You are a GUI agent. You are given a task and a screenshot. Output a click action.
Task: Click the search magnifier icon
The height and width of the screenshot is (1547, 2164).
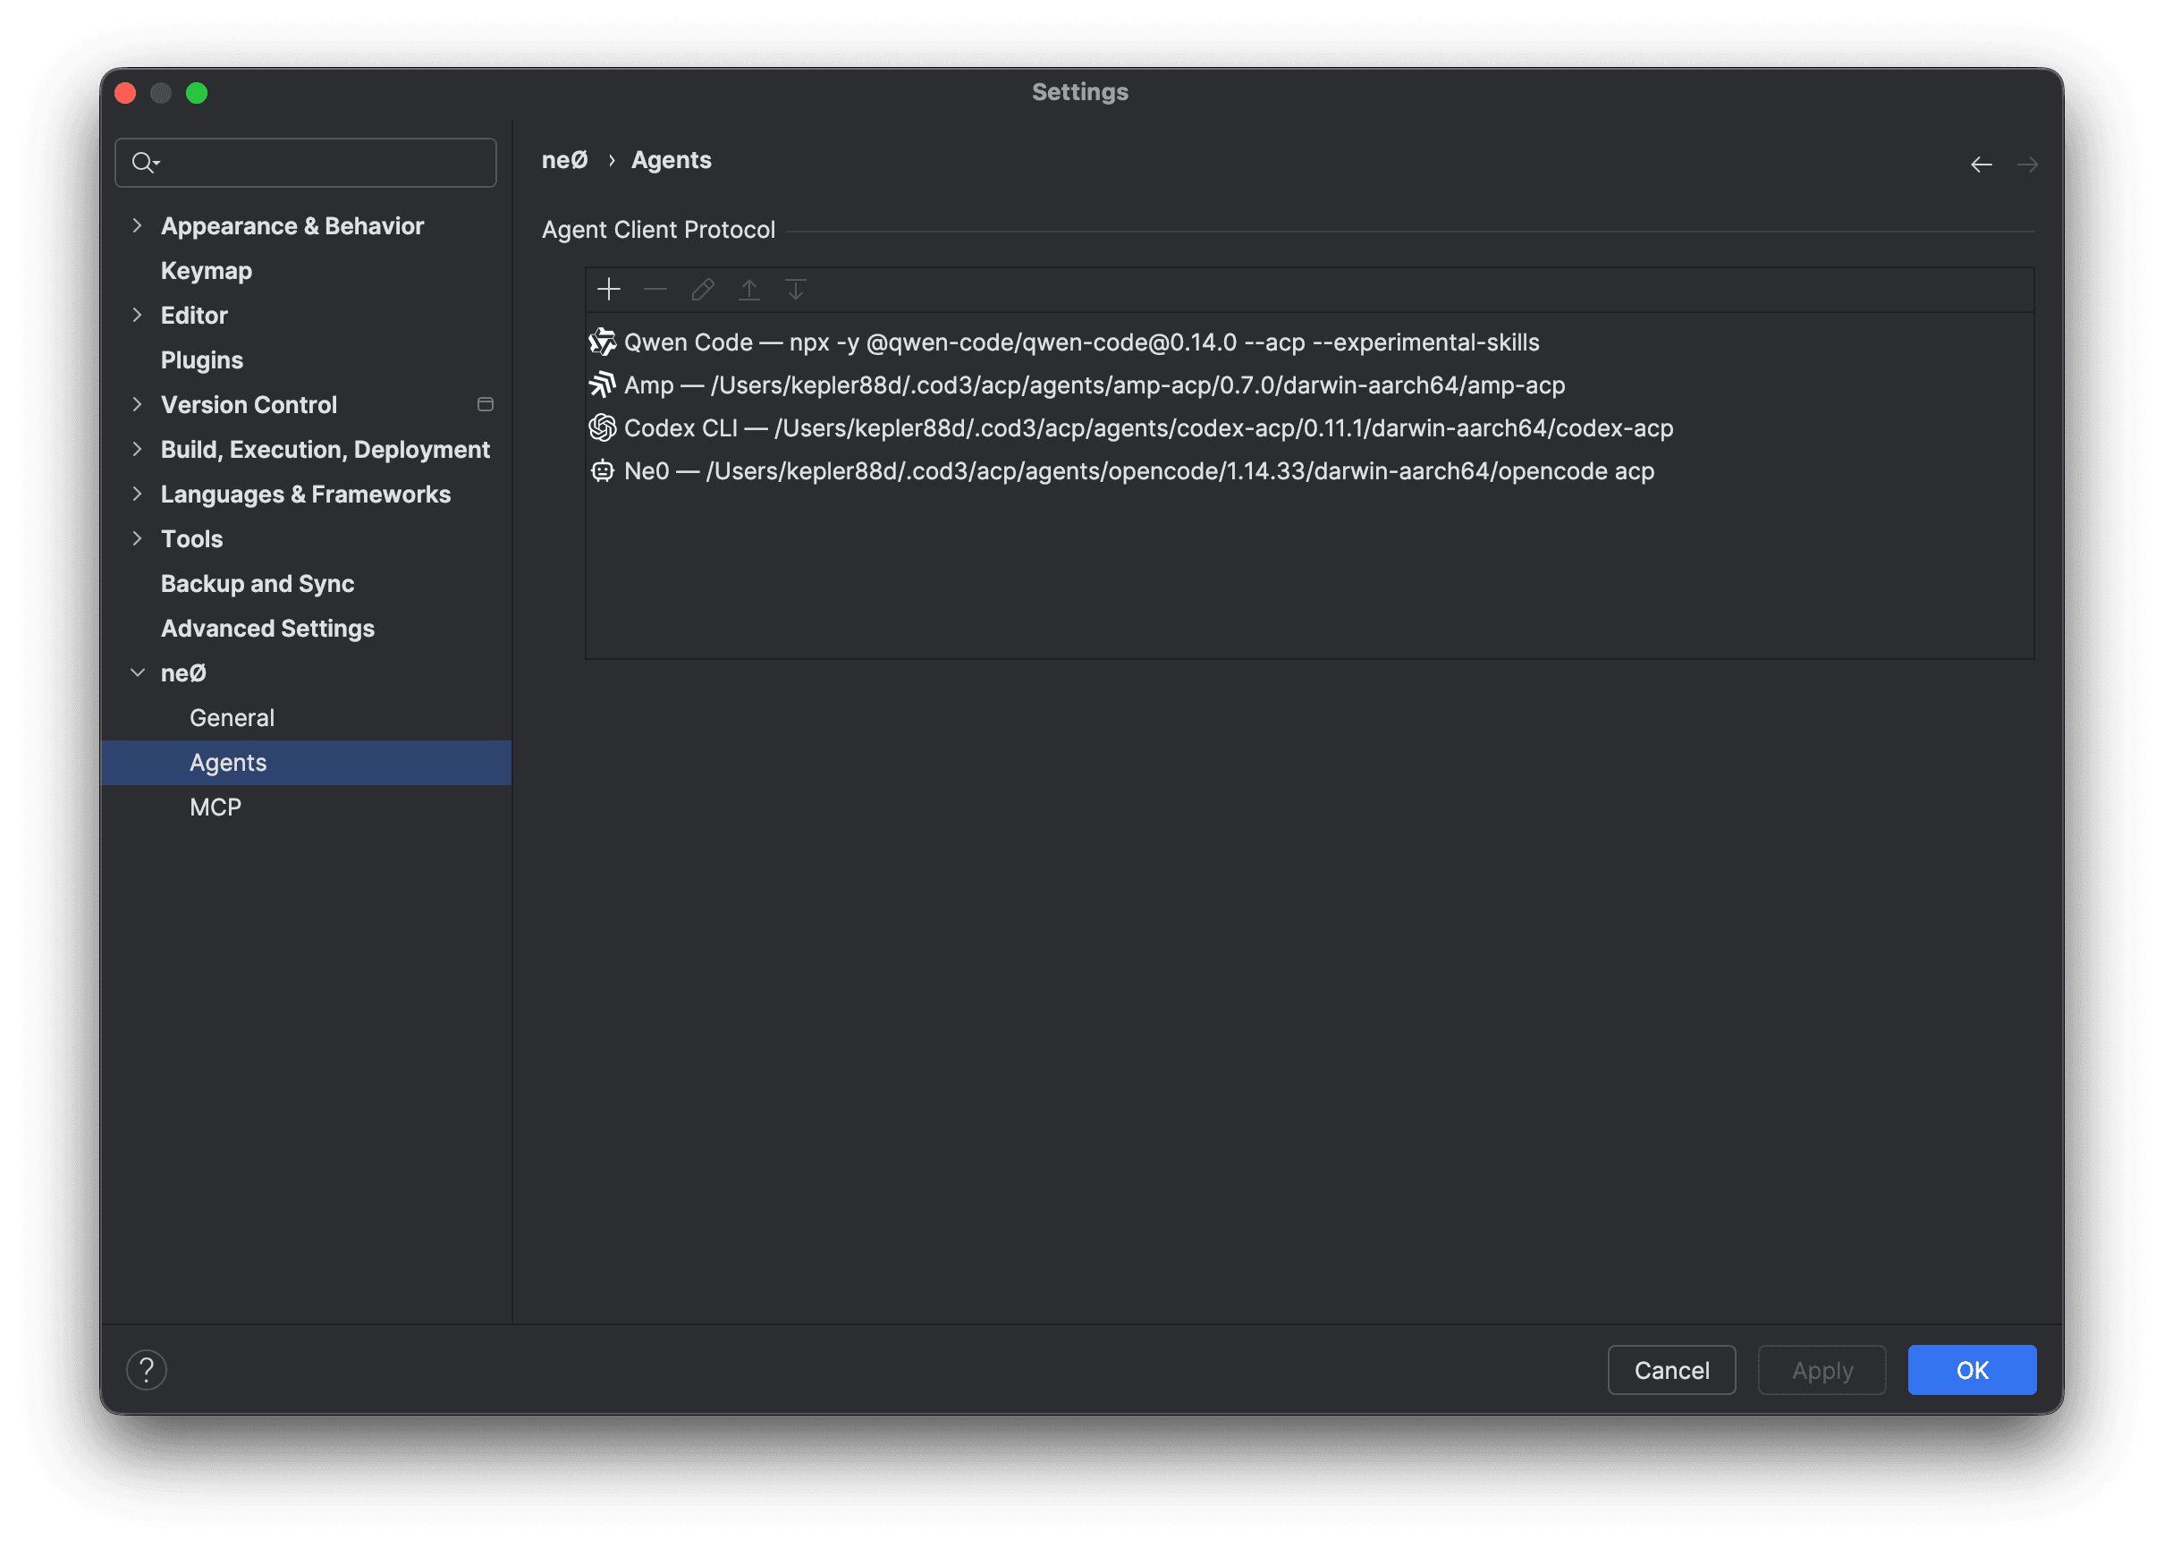pyautogui.click(x=145, y=163)
